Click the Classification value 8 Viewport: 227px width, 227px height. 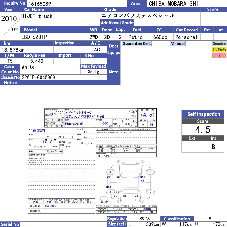pos(210,219)
